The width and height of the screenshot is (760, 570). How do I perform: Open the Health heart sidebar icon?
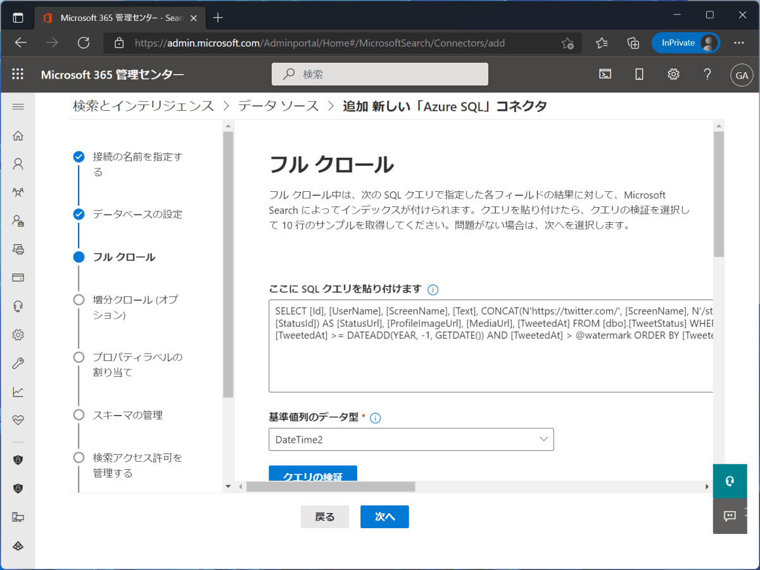(x=18, y=421)
